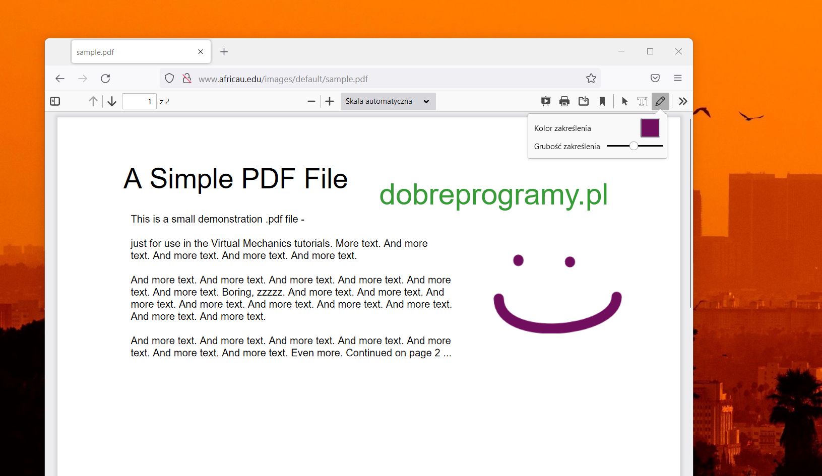Click the 'A Simple PDF File' heading

236,179
